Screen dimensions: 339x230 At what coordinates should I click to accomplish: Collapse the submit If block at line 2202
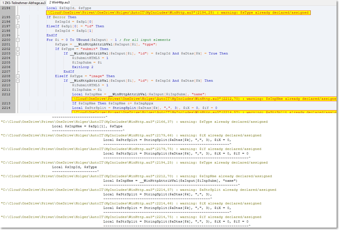pyautogui.click(x=18, y=49)
